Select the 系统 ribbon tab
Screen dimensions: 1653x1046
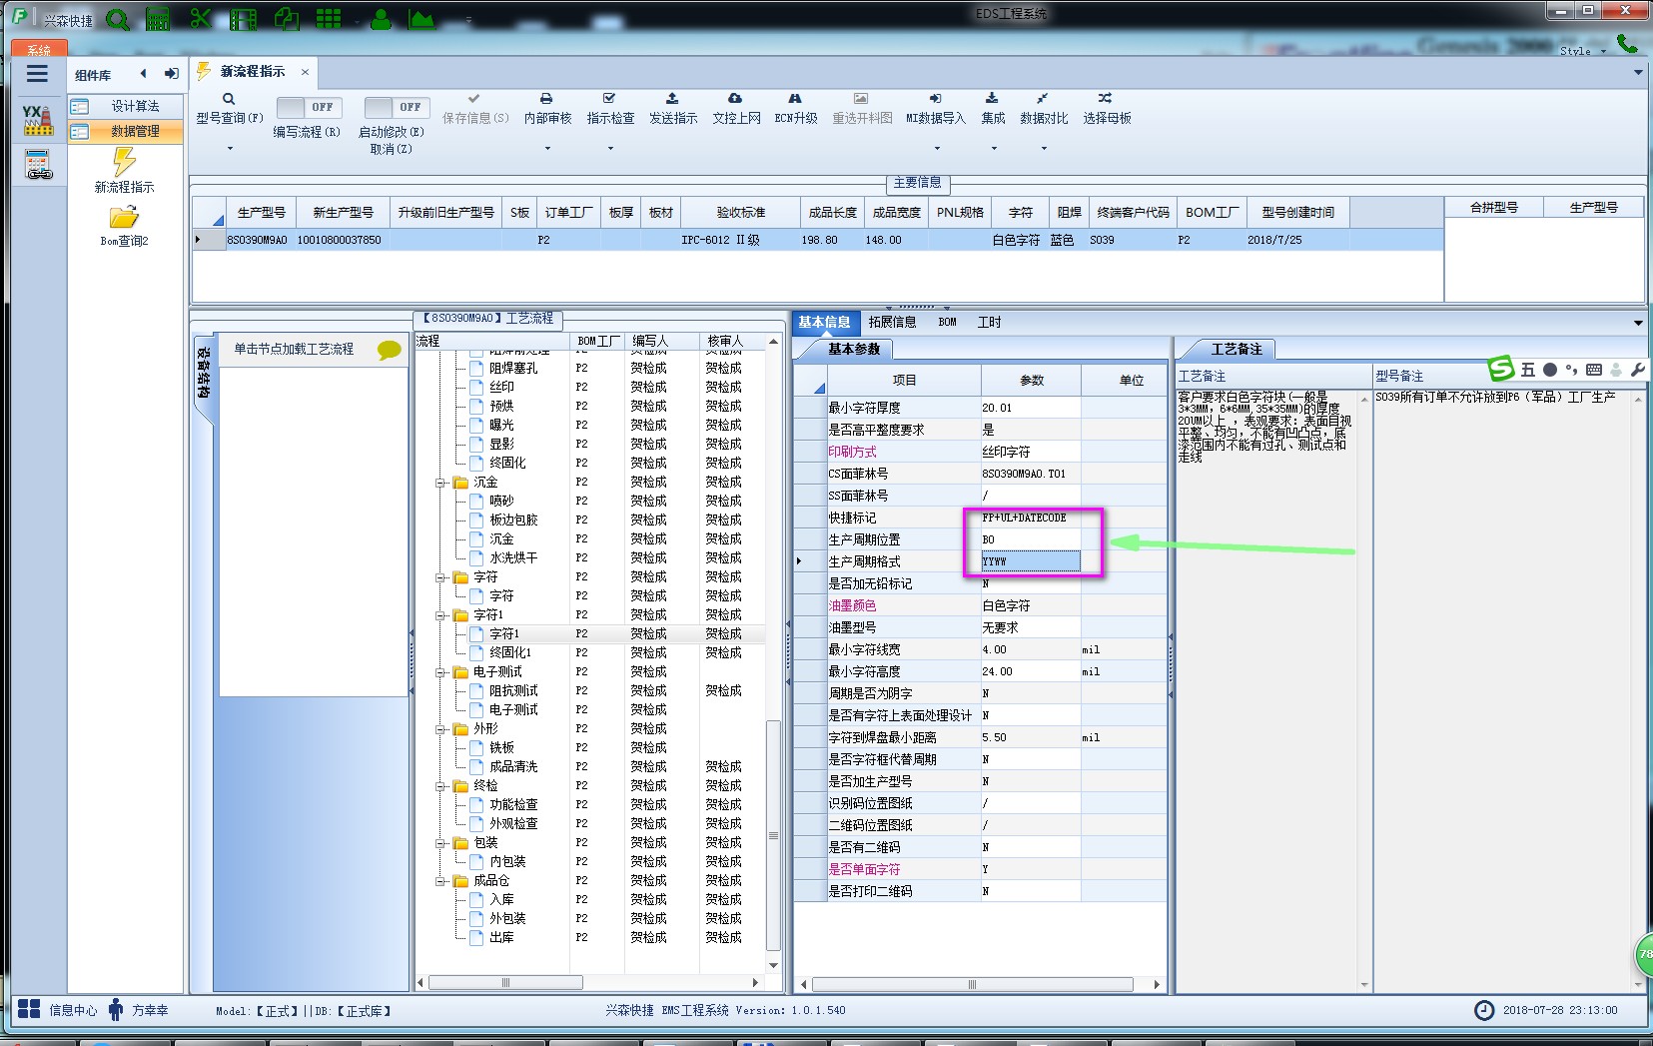point(39,49)
